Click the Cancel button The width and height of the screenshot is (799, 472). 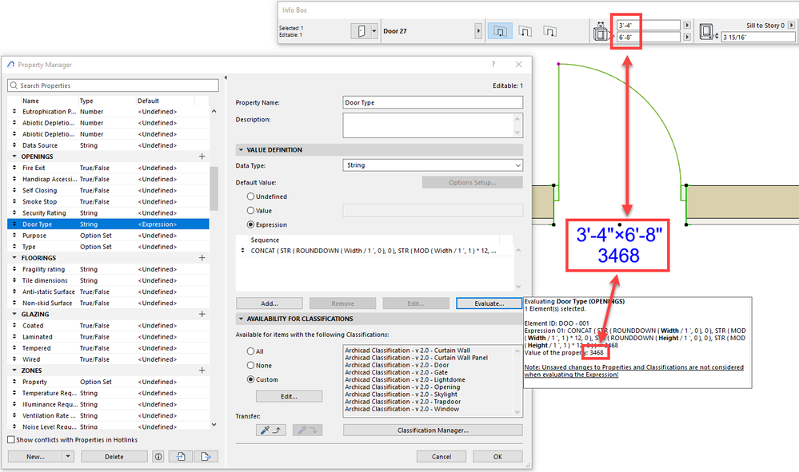(x=441, y=457)
